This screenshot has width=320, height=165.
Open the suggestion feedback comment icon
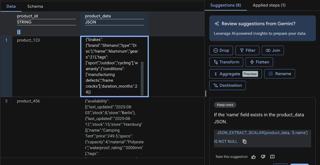pyautogui.click(x=272, y=157)
